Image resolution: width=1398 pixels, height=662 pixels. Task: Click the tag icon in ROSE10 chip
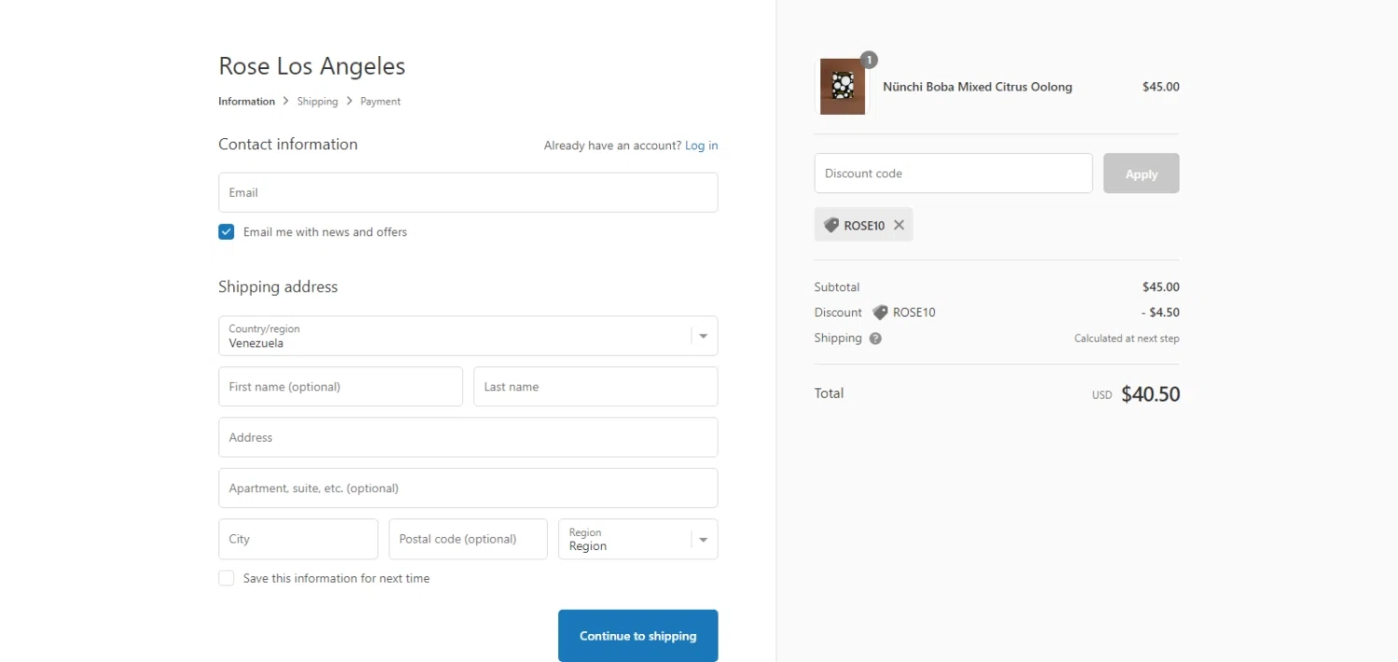coord(831,225)
